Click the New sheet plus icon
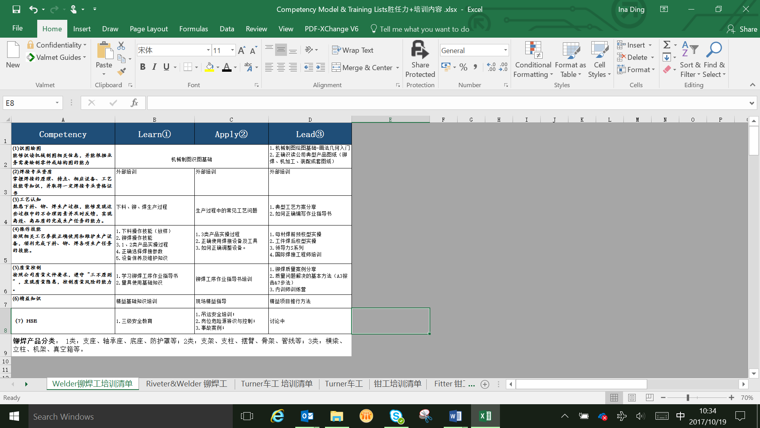The image size is (760, 428). (485, 384)
